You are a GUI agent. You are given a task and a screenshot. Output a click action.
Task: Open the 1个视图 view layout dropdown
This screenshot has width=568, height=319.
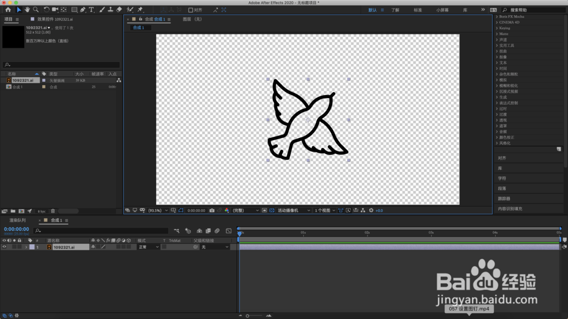[x=324, y=211]
